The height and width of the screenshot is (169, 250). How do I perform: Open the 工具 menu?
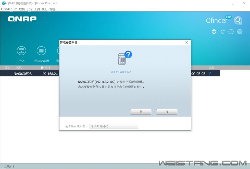pyautogui.click(x=37, y=9)
